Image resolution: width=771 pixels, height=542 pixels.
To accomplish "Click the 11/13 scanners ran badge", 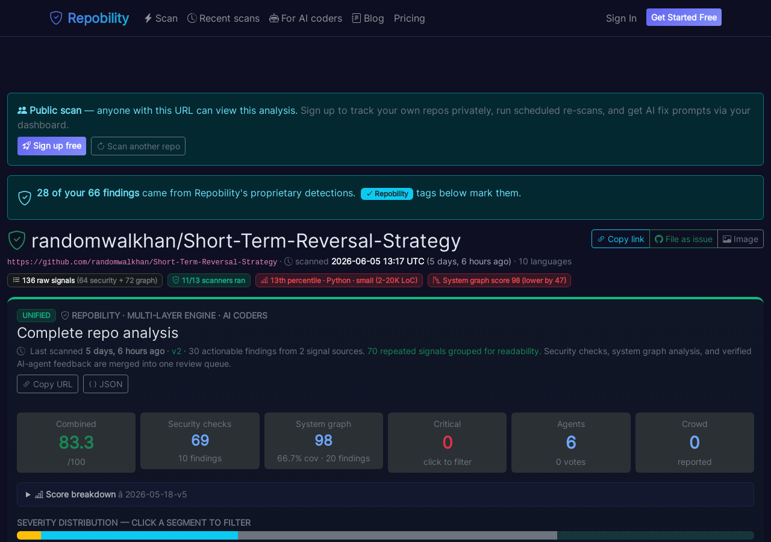I will [x=209, y=280].
